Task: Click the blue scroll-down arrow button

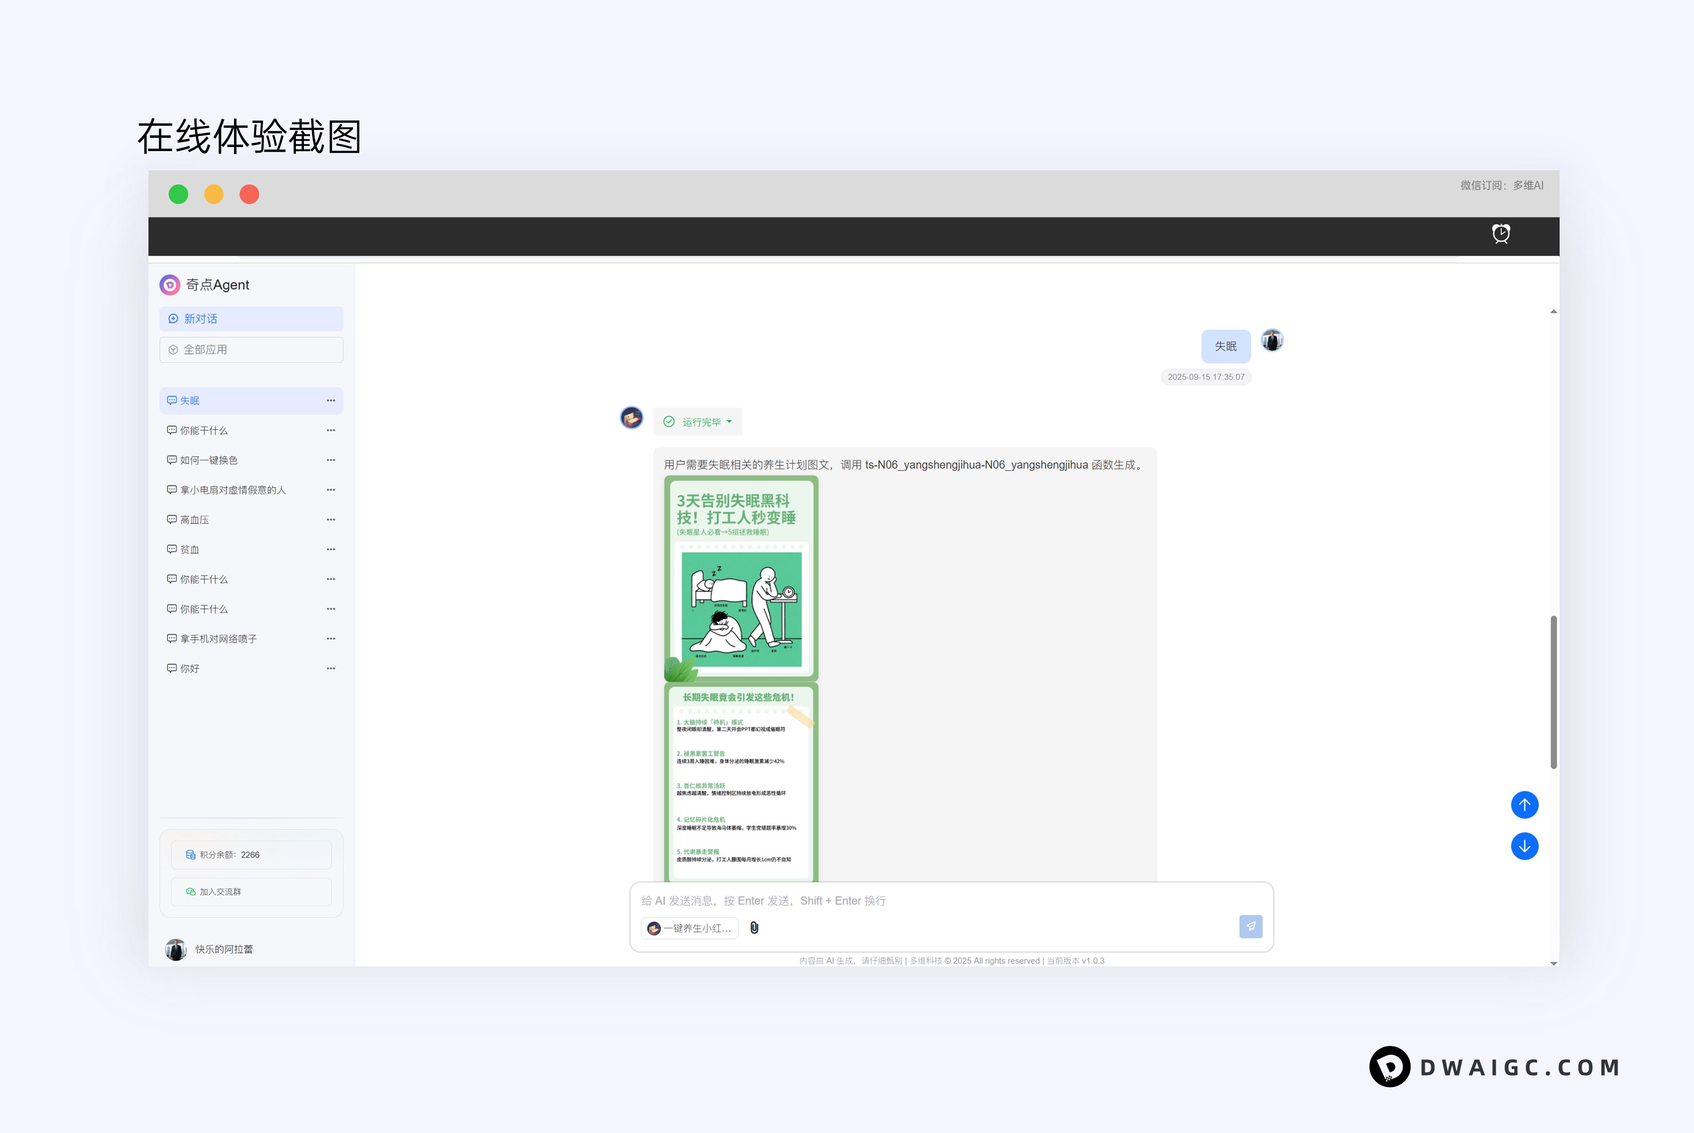Action: click(1525, 846)
